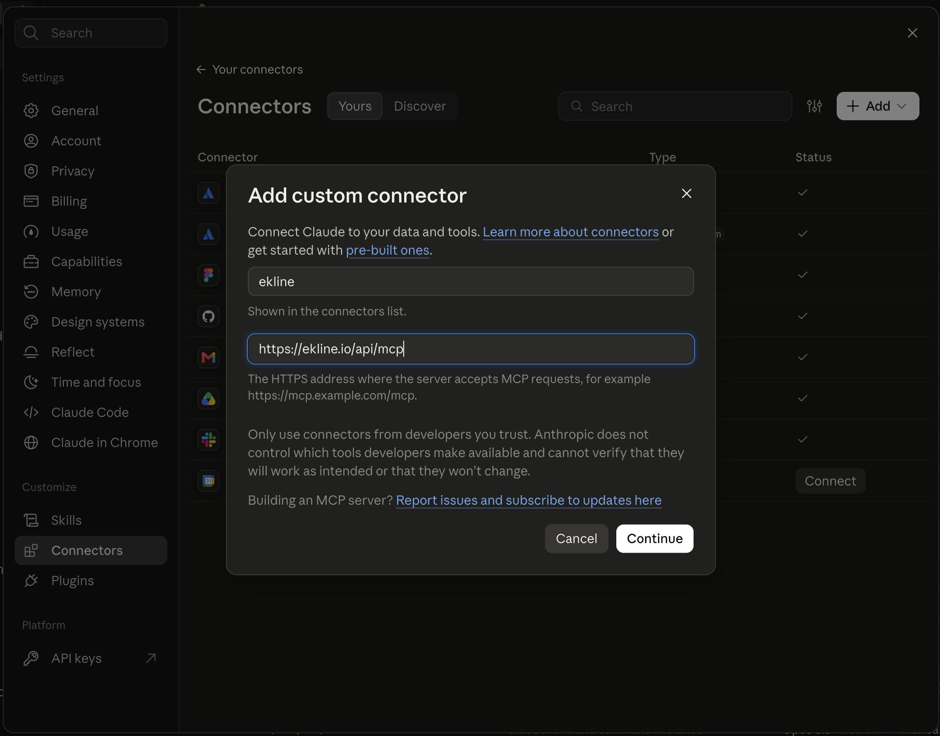940x736 pixels.
Task: Click the Slack connector icon
Action: (x=208, y=440)
